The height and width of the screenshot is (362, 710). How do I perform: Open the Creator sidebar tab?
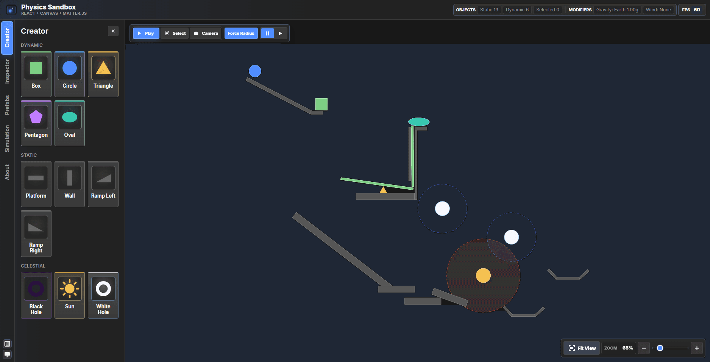(x=7, y=38)
